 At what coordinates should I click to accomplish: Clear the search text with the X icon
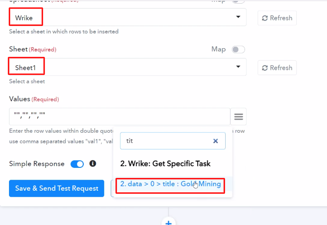(x=215, y=141)
